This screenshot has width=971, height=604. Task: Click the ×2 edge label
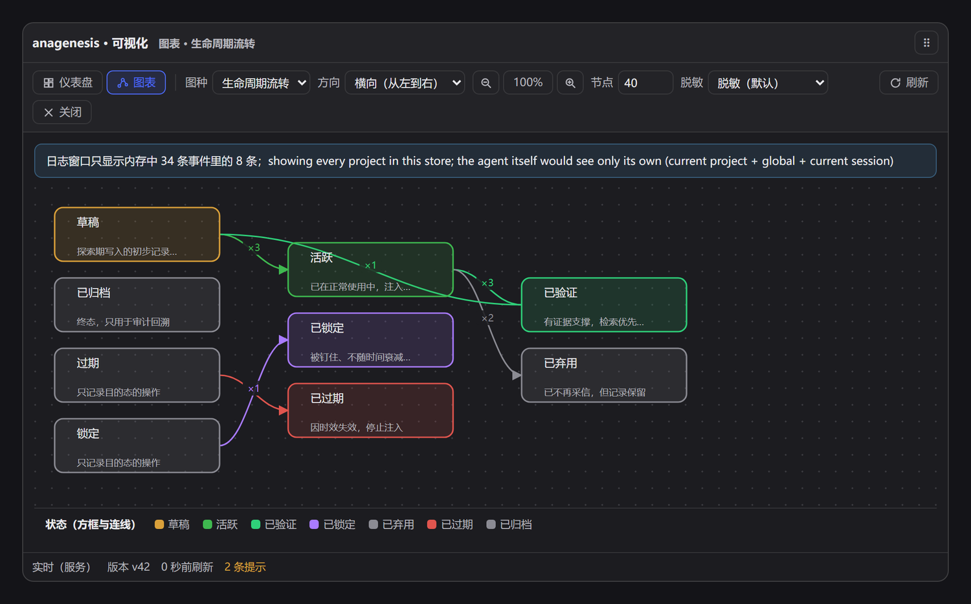click(x=487, y=319)
